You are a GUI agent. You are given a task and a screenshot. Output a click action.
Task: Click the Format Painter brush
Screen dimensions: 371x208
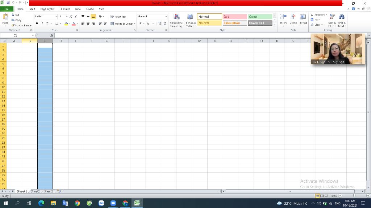13,25
